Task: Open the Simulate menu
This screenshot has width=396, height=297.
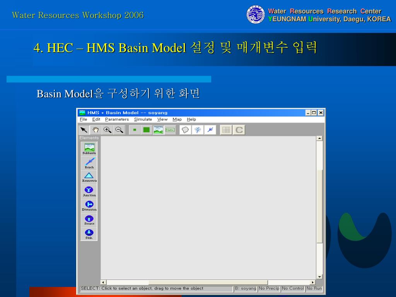Action: [143, 119]
